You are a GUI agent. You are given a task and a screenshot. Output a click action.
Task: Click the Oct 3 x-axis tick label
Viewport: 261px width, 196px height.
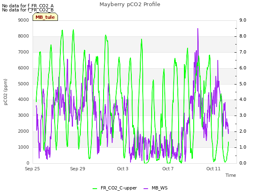point(123,169)
